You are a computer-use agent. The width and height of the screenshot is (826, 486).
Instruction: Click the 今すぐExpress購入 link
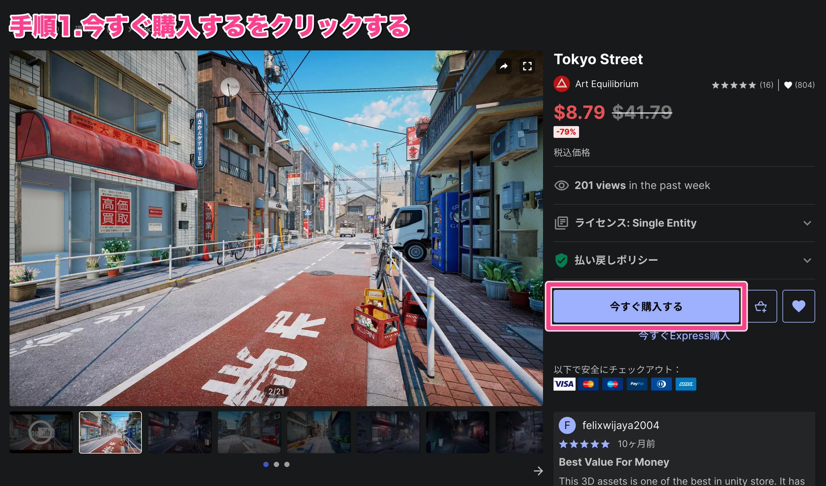684,336
